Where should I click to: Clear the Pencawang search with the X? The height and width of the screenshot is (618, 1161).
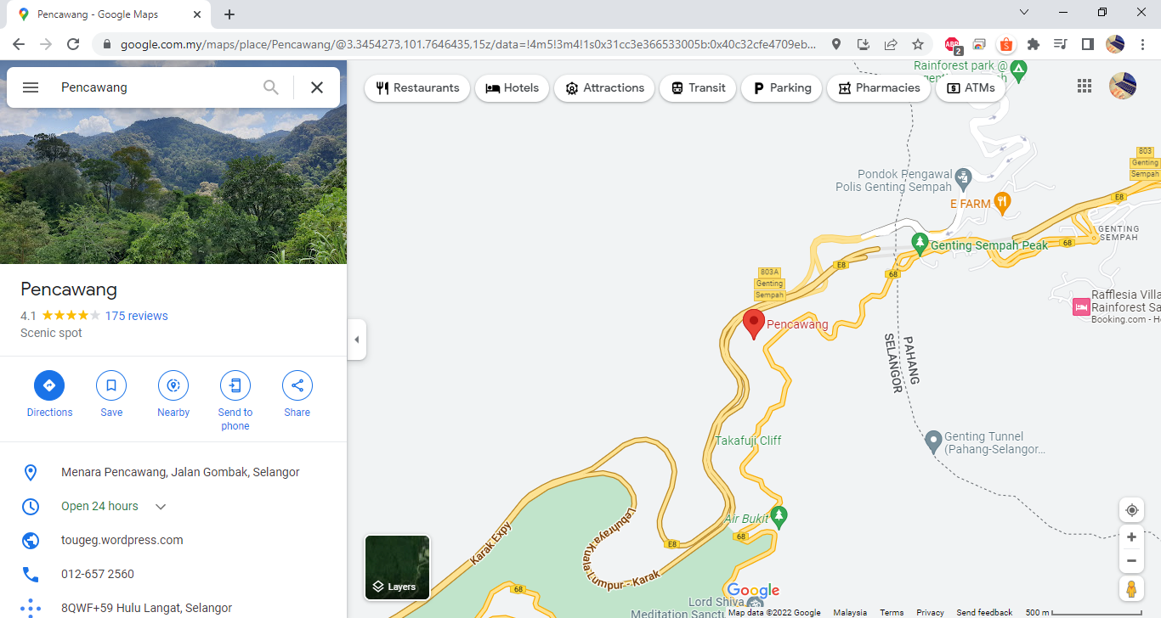point(317,87)
